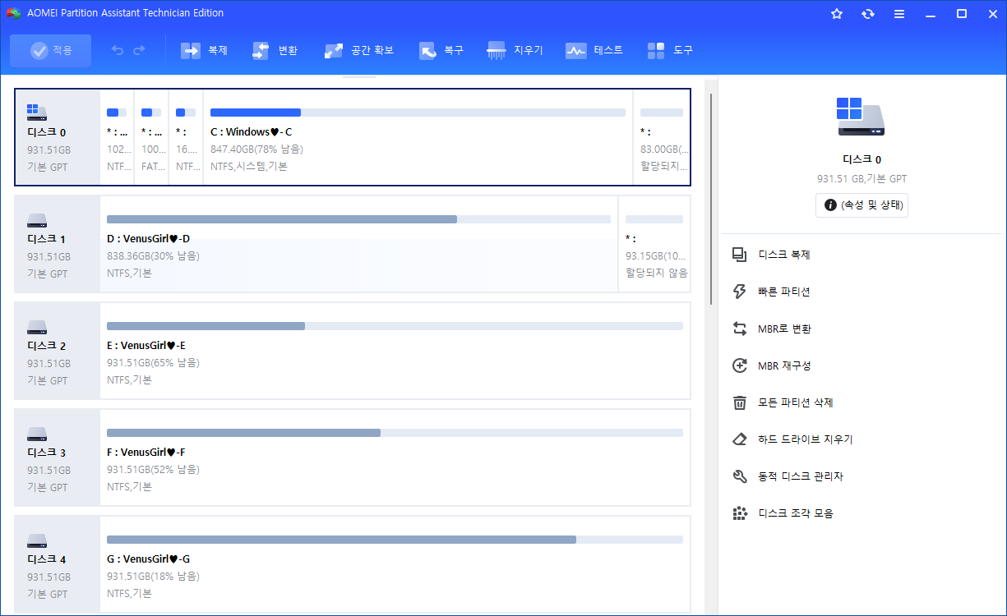Open the 도구 (Tools) toolbar menu
Image resolution: width=1007 pixels, height=616 pixels.
670,51
